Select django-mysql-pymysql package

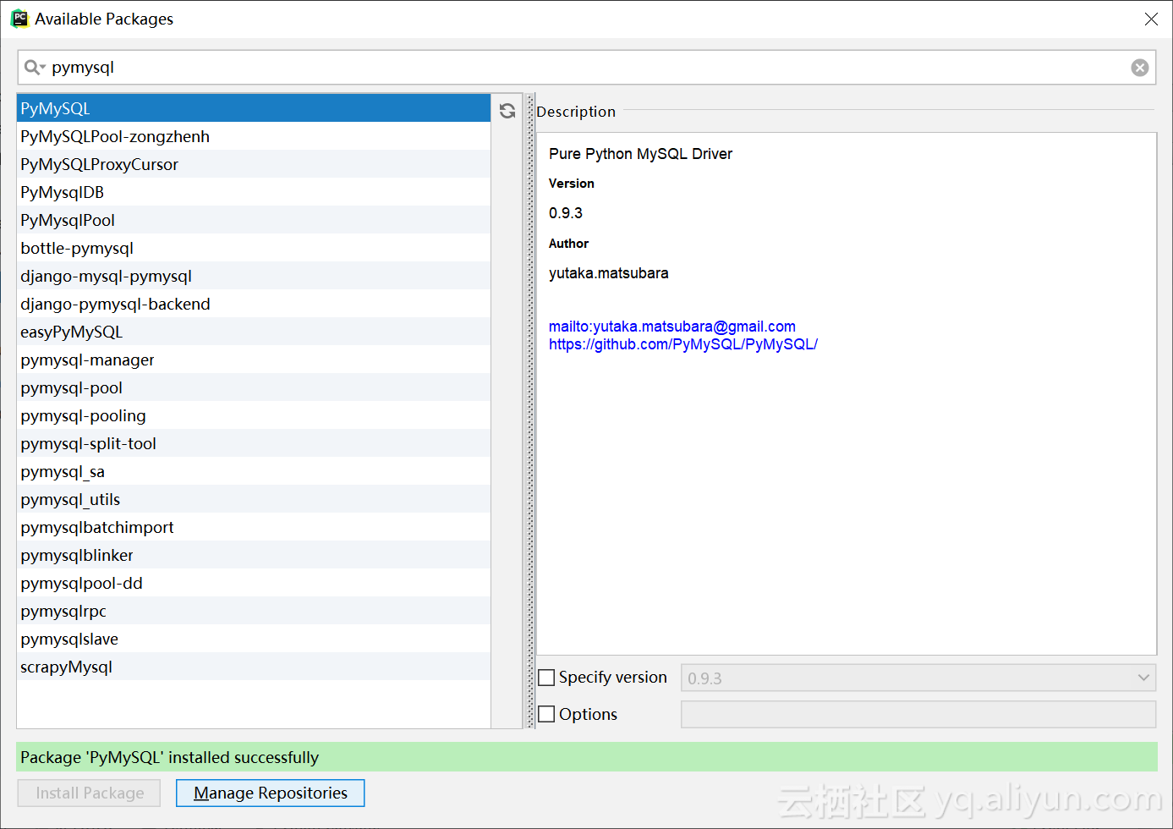point(254,276)
